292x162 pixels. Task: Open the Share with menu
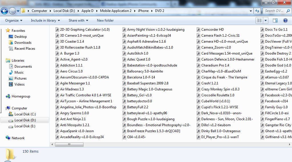78,20
